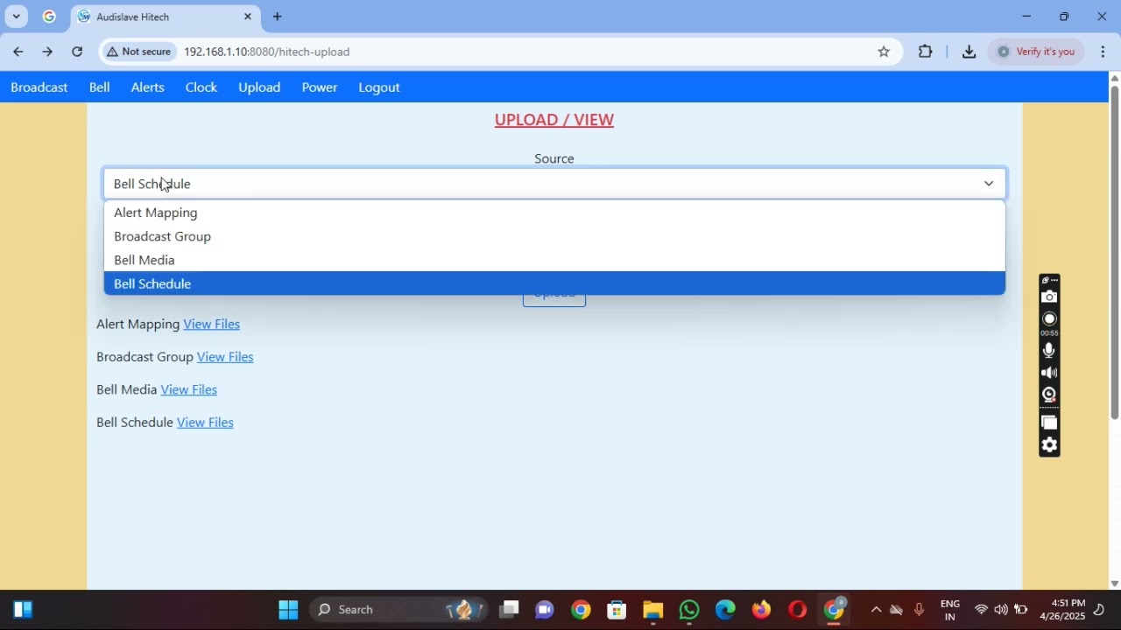Open View Files link for Alert Mapping
This screenshot has height=630, width=1121.
[x=212, y=325]
